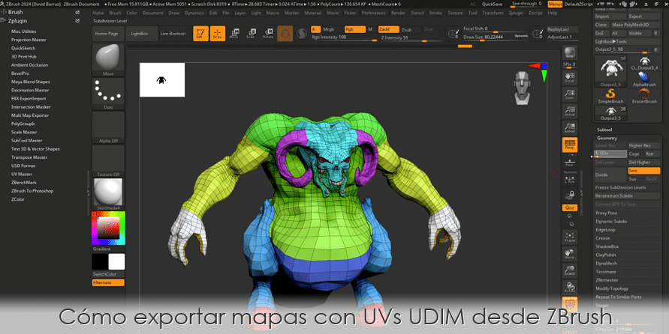Image resolution: width=669 pixels, height=334 pixels.
Task: Click the Zoom3D icon
Action: click(x=570, y=270)
